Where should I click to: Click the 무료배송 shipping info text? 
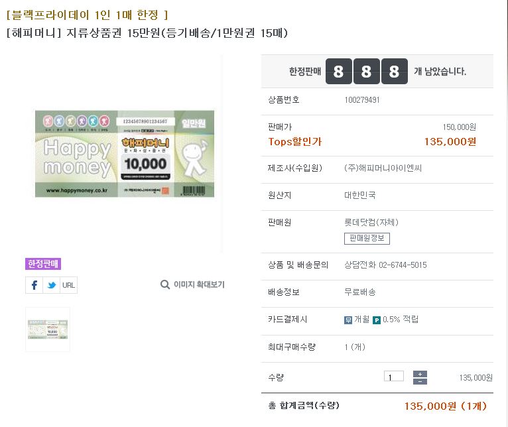tap(360, 292)
